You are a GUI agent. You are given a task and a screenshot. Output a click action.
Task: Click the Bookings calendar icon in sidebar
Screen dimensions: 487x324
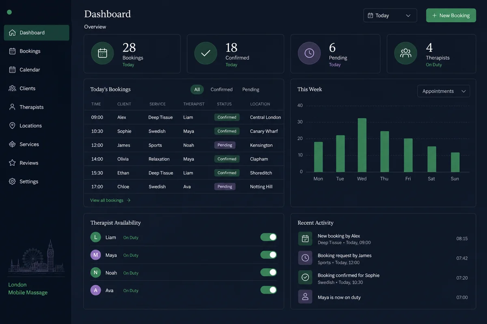point(12,51)
